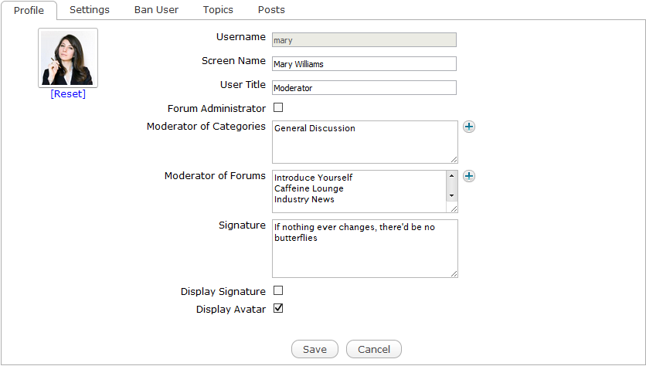Click Mary's avatar photo

68,58
